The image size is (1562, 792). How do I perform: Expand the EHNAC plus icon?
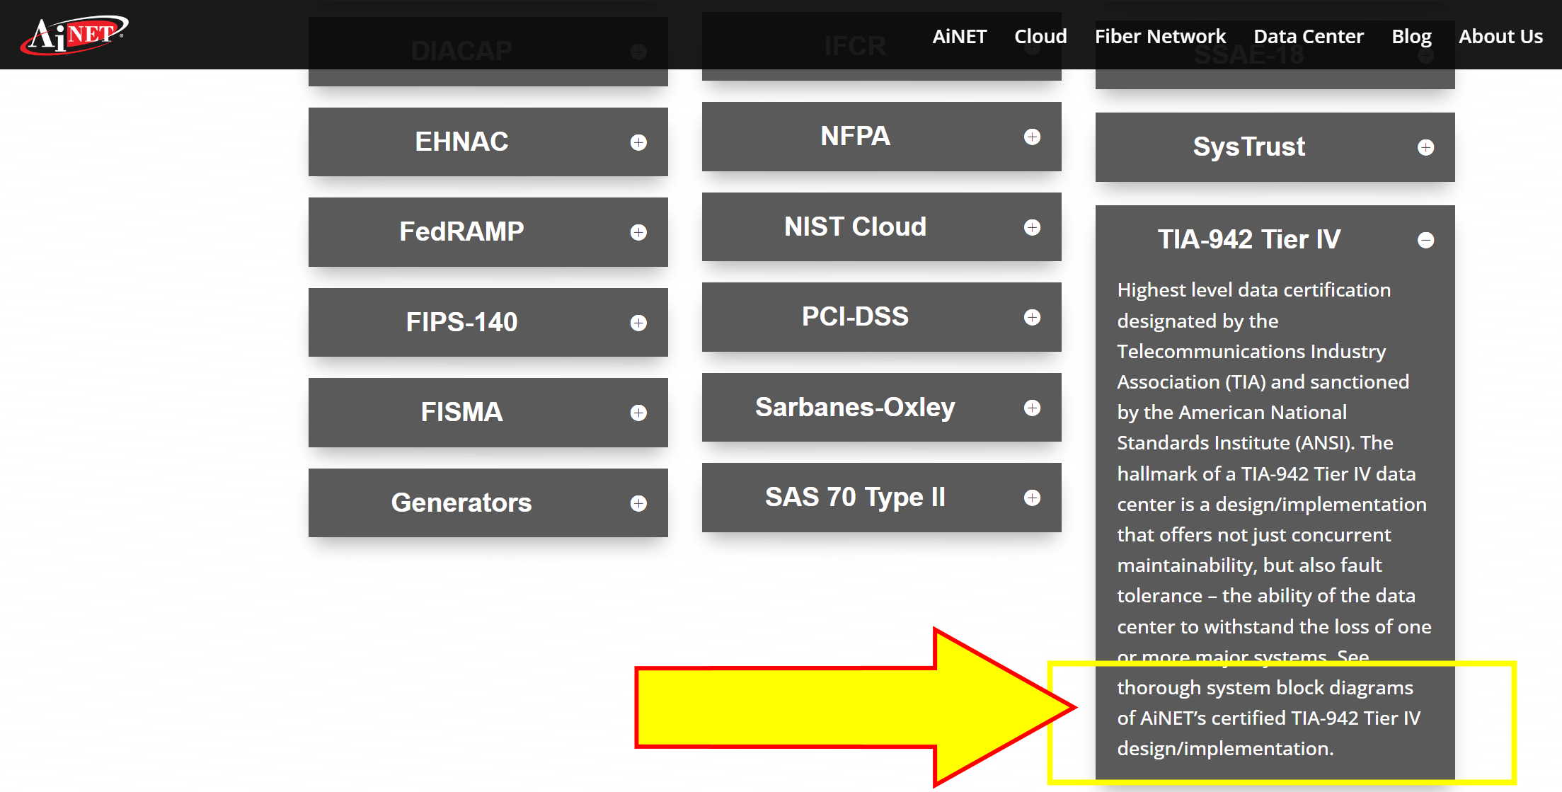tap(638, 142)
